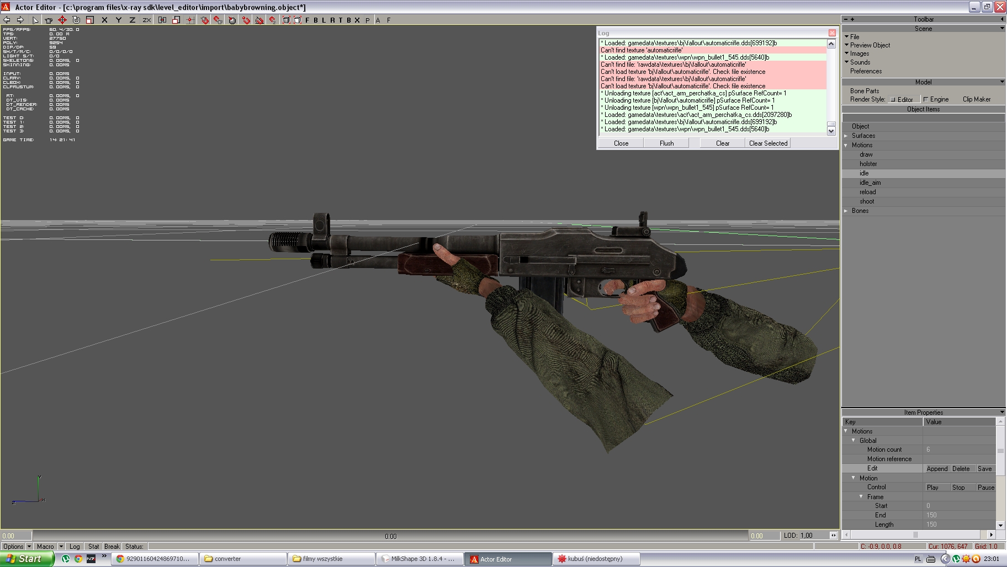Switch to Right view (R)
This screenshot has height=567, width=1007.
pyautogui.click(x=332, y=20)
